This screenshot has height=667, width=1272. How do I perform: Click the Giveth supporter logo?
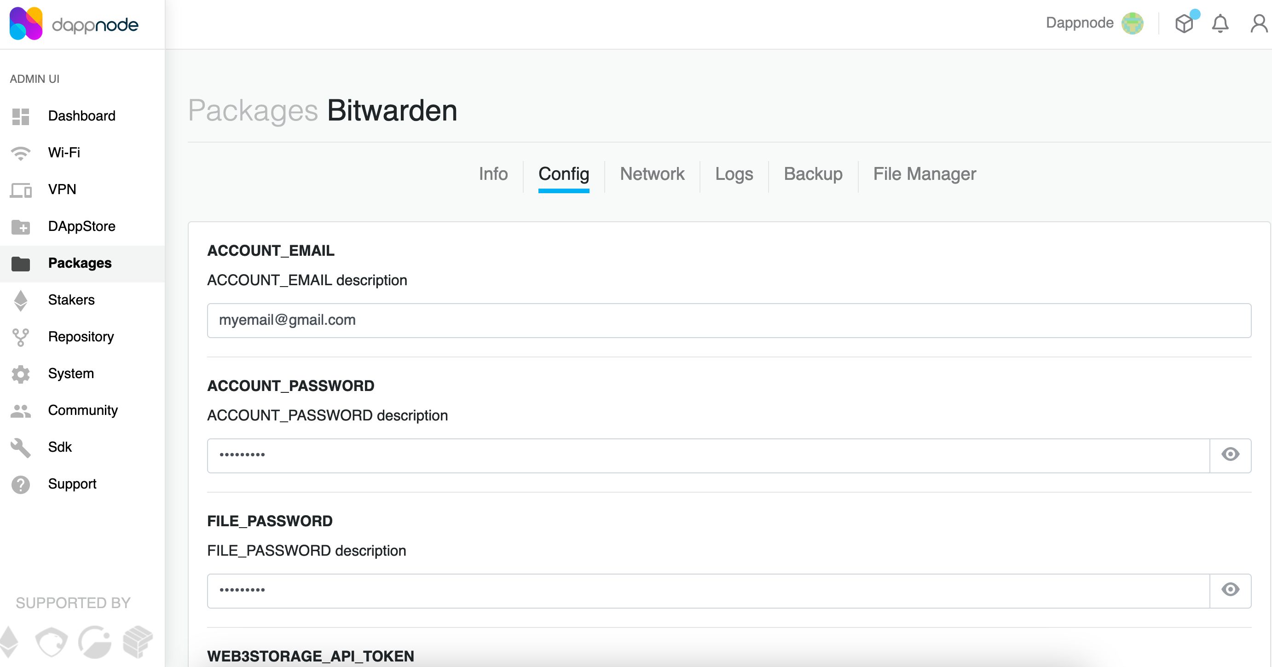[95, 642]
